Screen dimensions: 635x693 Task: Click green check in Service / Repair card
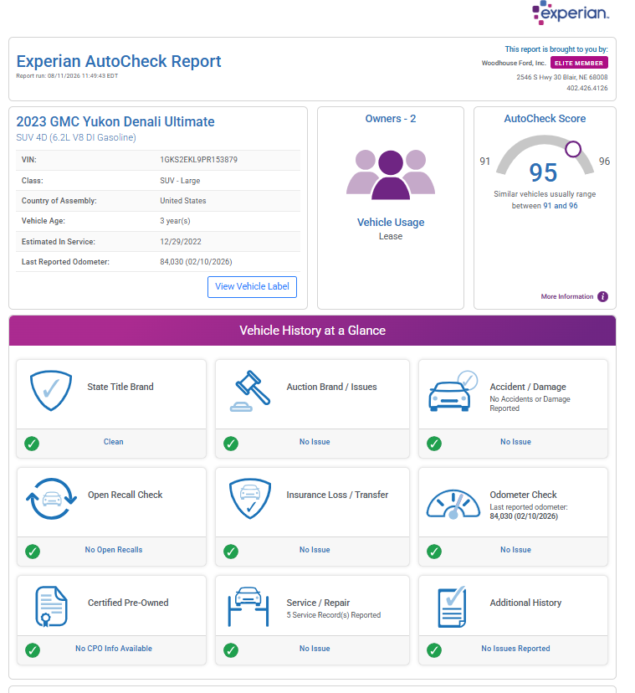point(231,650)
